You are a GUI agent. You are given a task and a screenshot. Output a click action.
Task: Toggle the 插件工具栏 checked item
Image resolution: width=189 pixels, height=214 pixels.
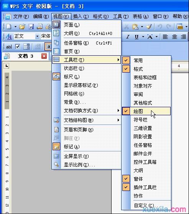(146, 187)
